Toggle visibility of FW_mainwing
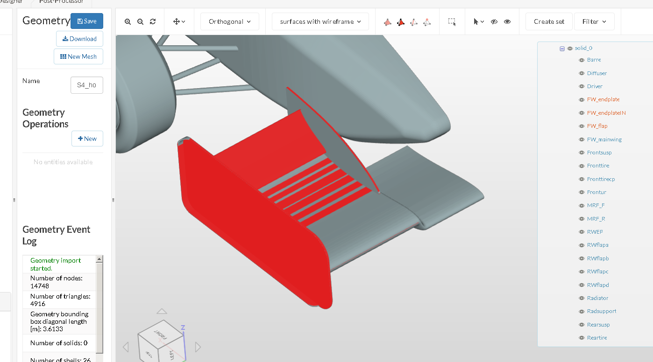The height and width of the screenshot is (362, 653). pyautogui.click(x=582, y=139)
